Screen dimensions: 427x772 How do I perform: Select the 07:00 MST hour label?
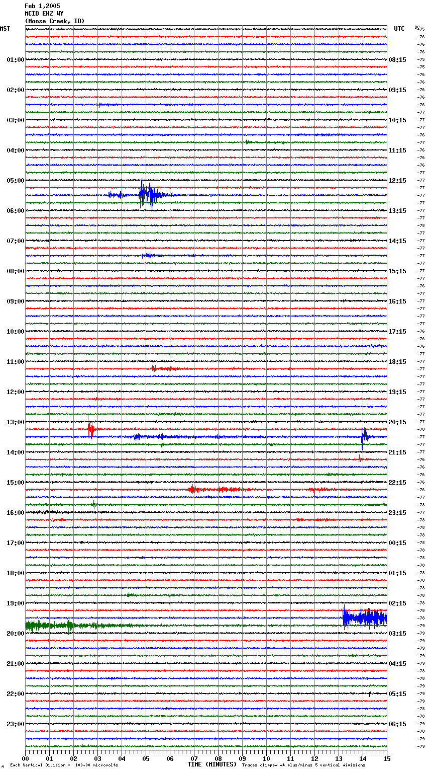pyautogui.click(x=16, y=241)
